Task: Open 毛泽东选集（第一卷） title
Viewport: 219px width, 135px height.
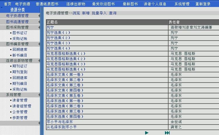Action: [x=65, y=101]
